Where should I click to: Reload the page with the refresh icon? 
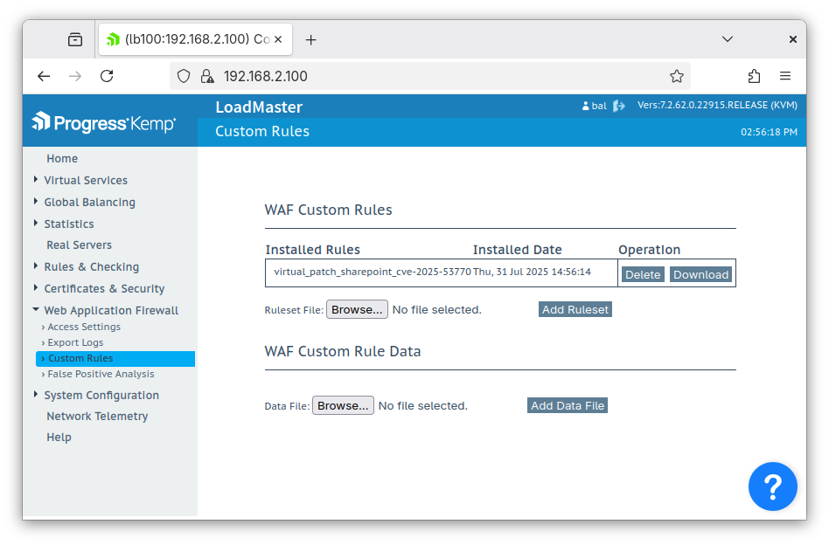point(107,76)
